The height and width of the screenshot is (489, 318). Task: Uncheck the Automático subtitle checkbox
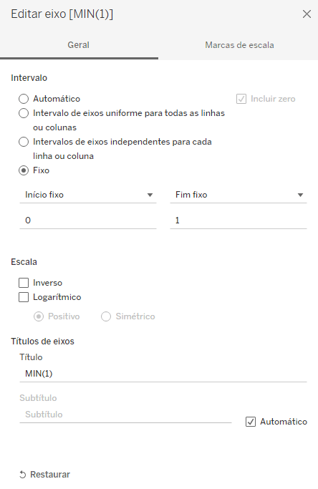tap(251, 422)
